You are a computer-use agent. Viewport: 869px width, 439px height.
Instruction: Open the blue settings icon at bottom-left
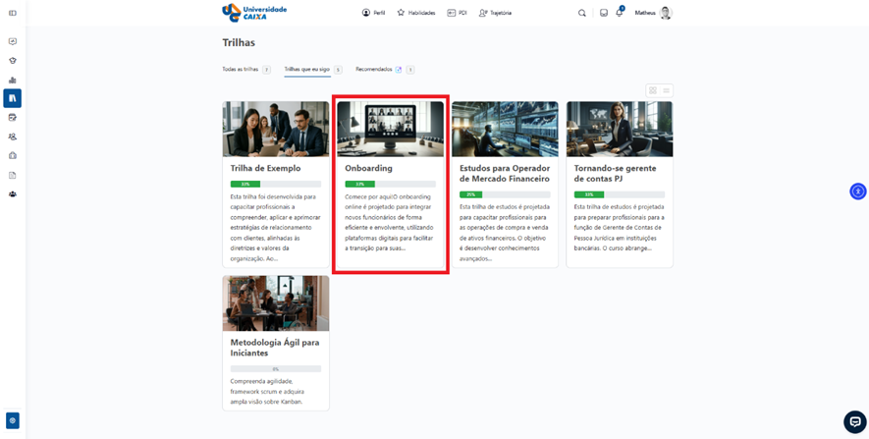point(13,420)
